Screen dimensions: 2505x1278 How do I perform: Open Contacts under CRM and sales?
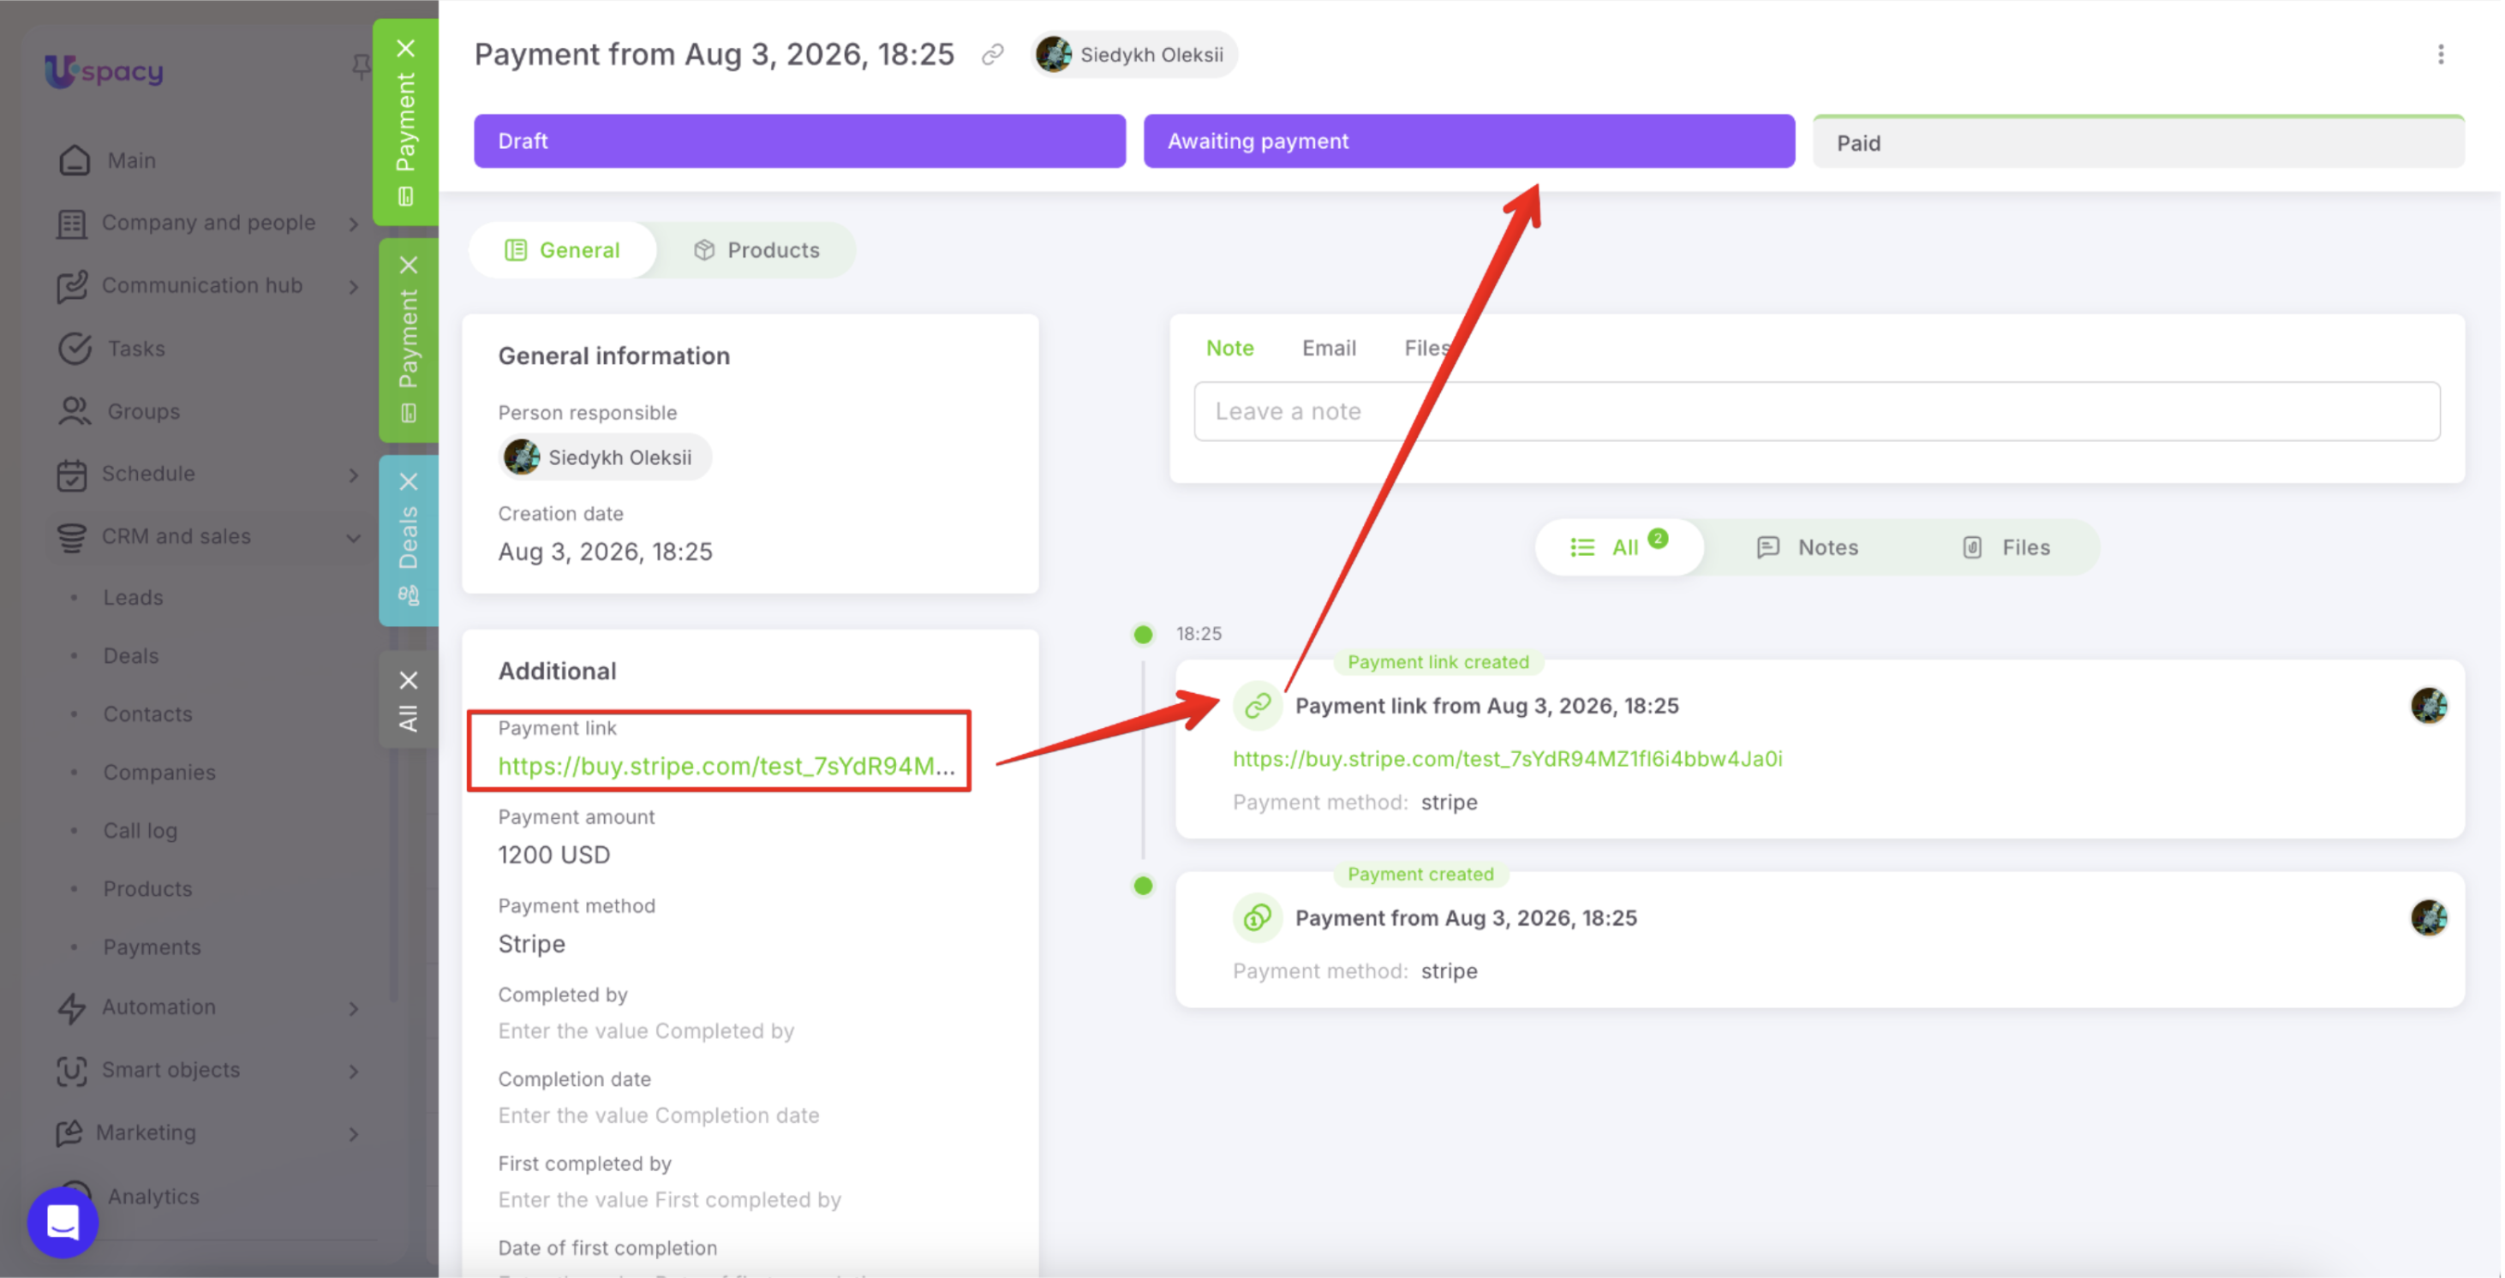pos(148,714)
